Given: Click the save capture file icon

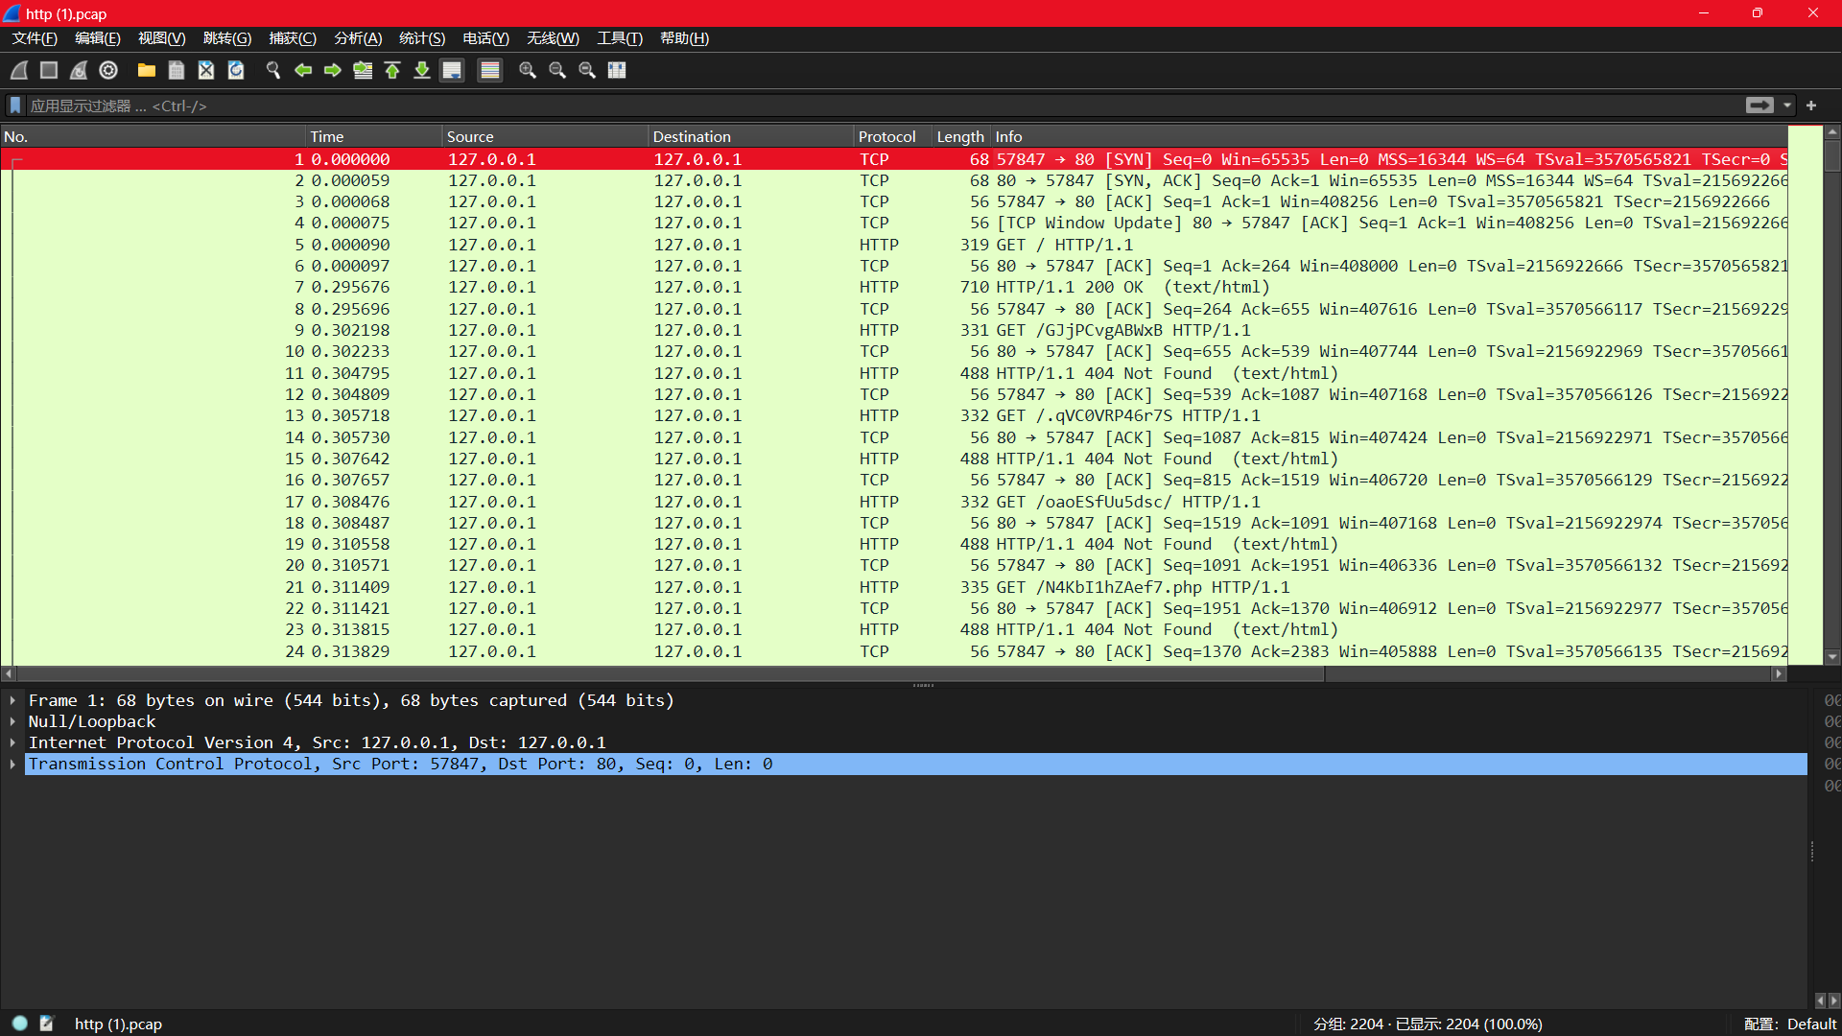Looking at the screenshot, I should pos(177,70).
